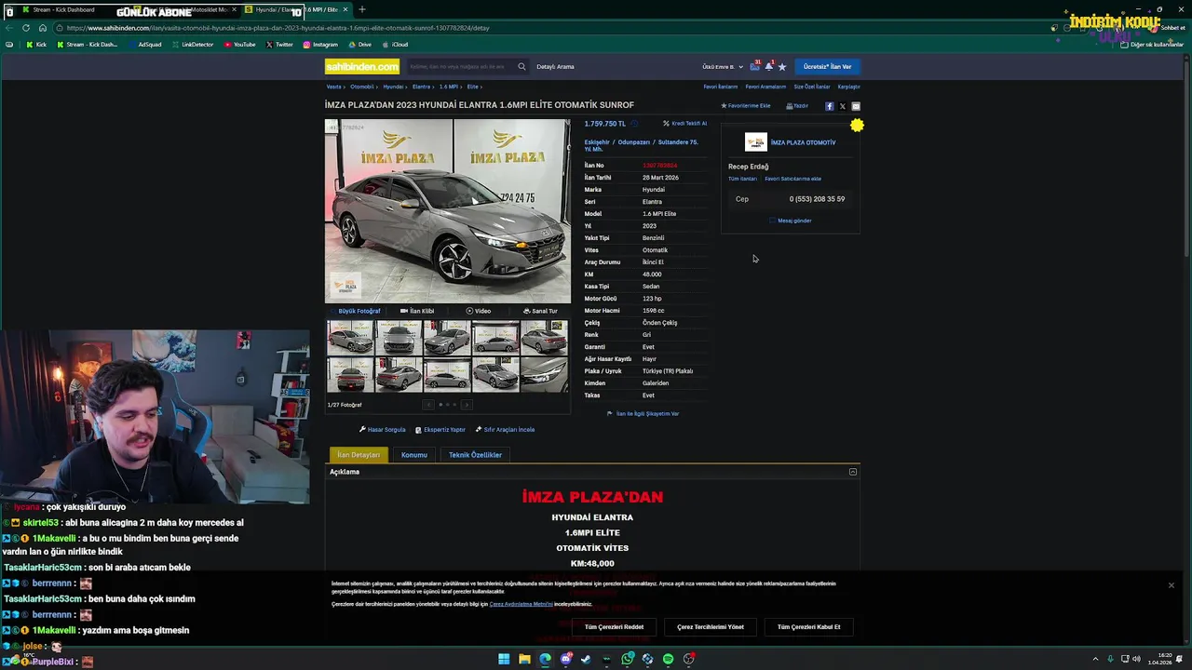Click Windows Start button in taskbar

(504, 659)
